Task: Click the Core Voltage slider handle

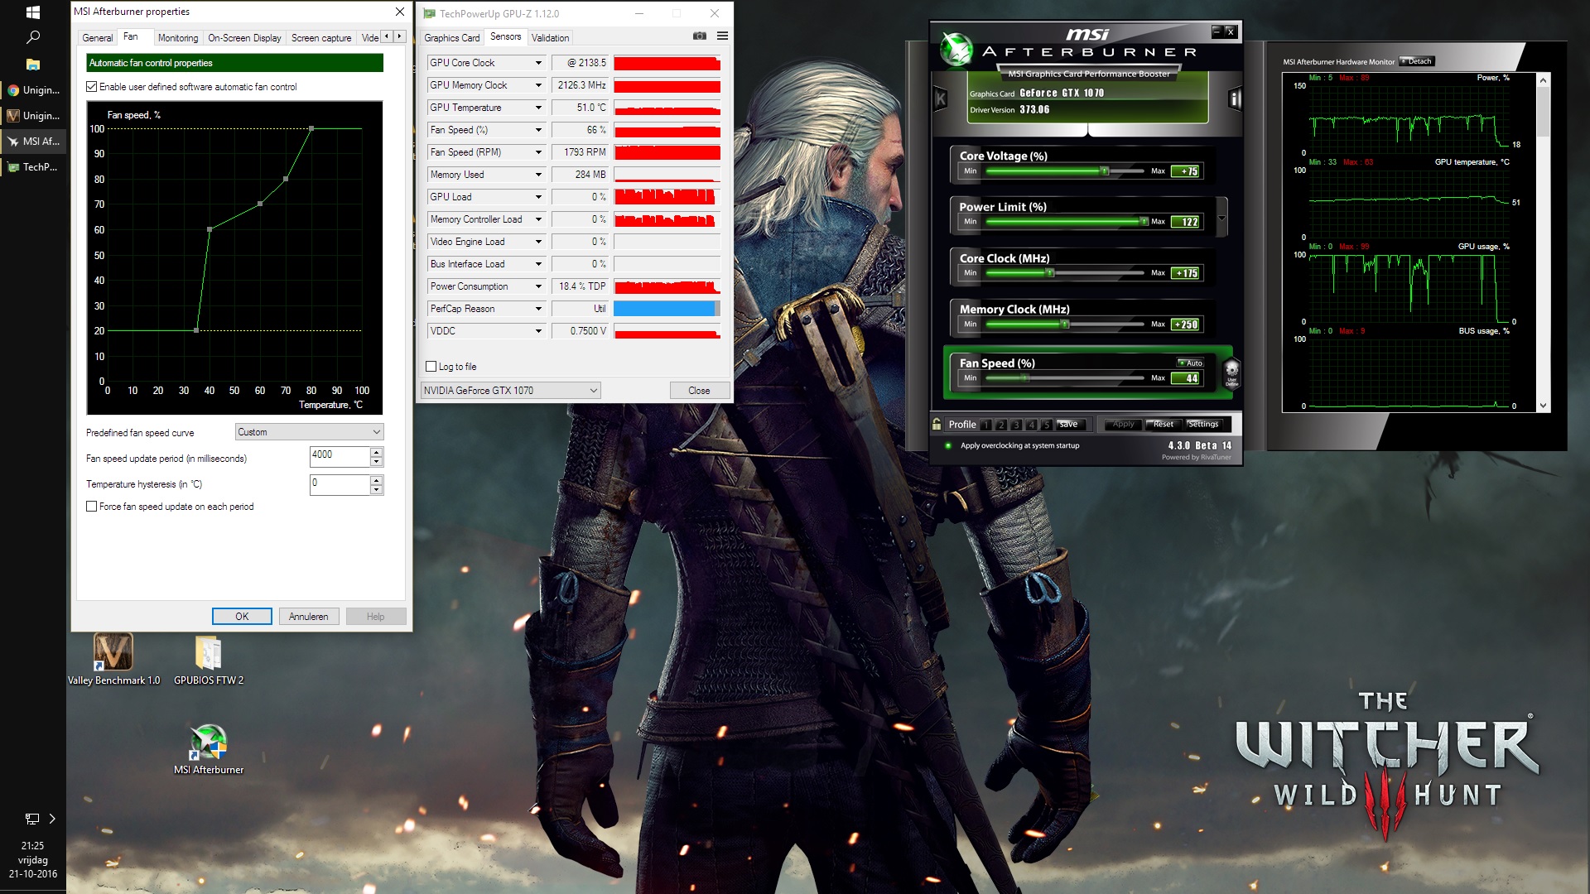Action: [1104, 171]
